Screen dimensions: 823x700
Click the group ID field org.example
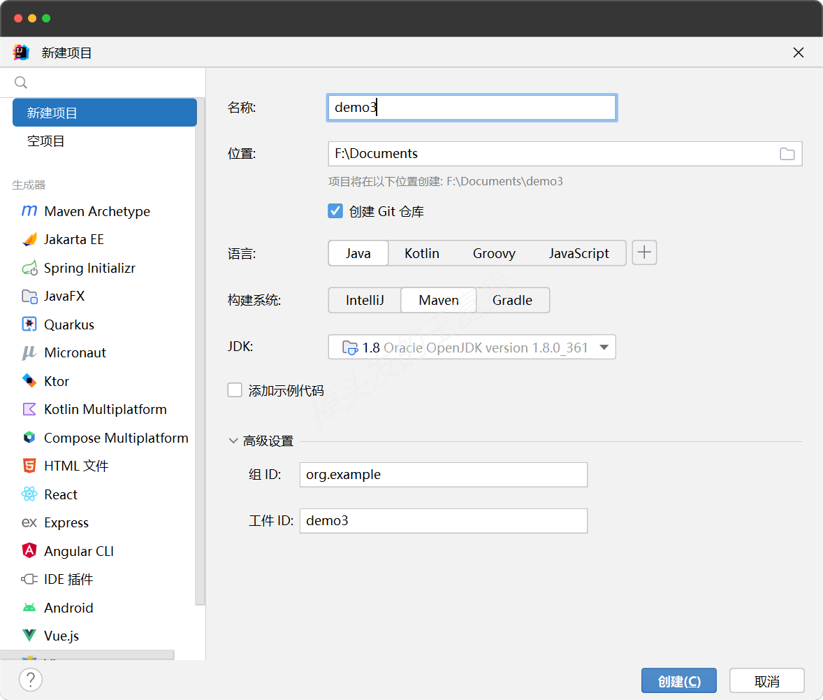444,475
